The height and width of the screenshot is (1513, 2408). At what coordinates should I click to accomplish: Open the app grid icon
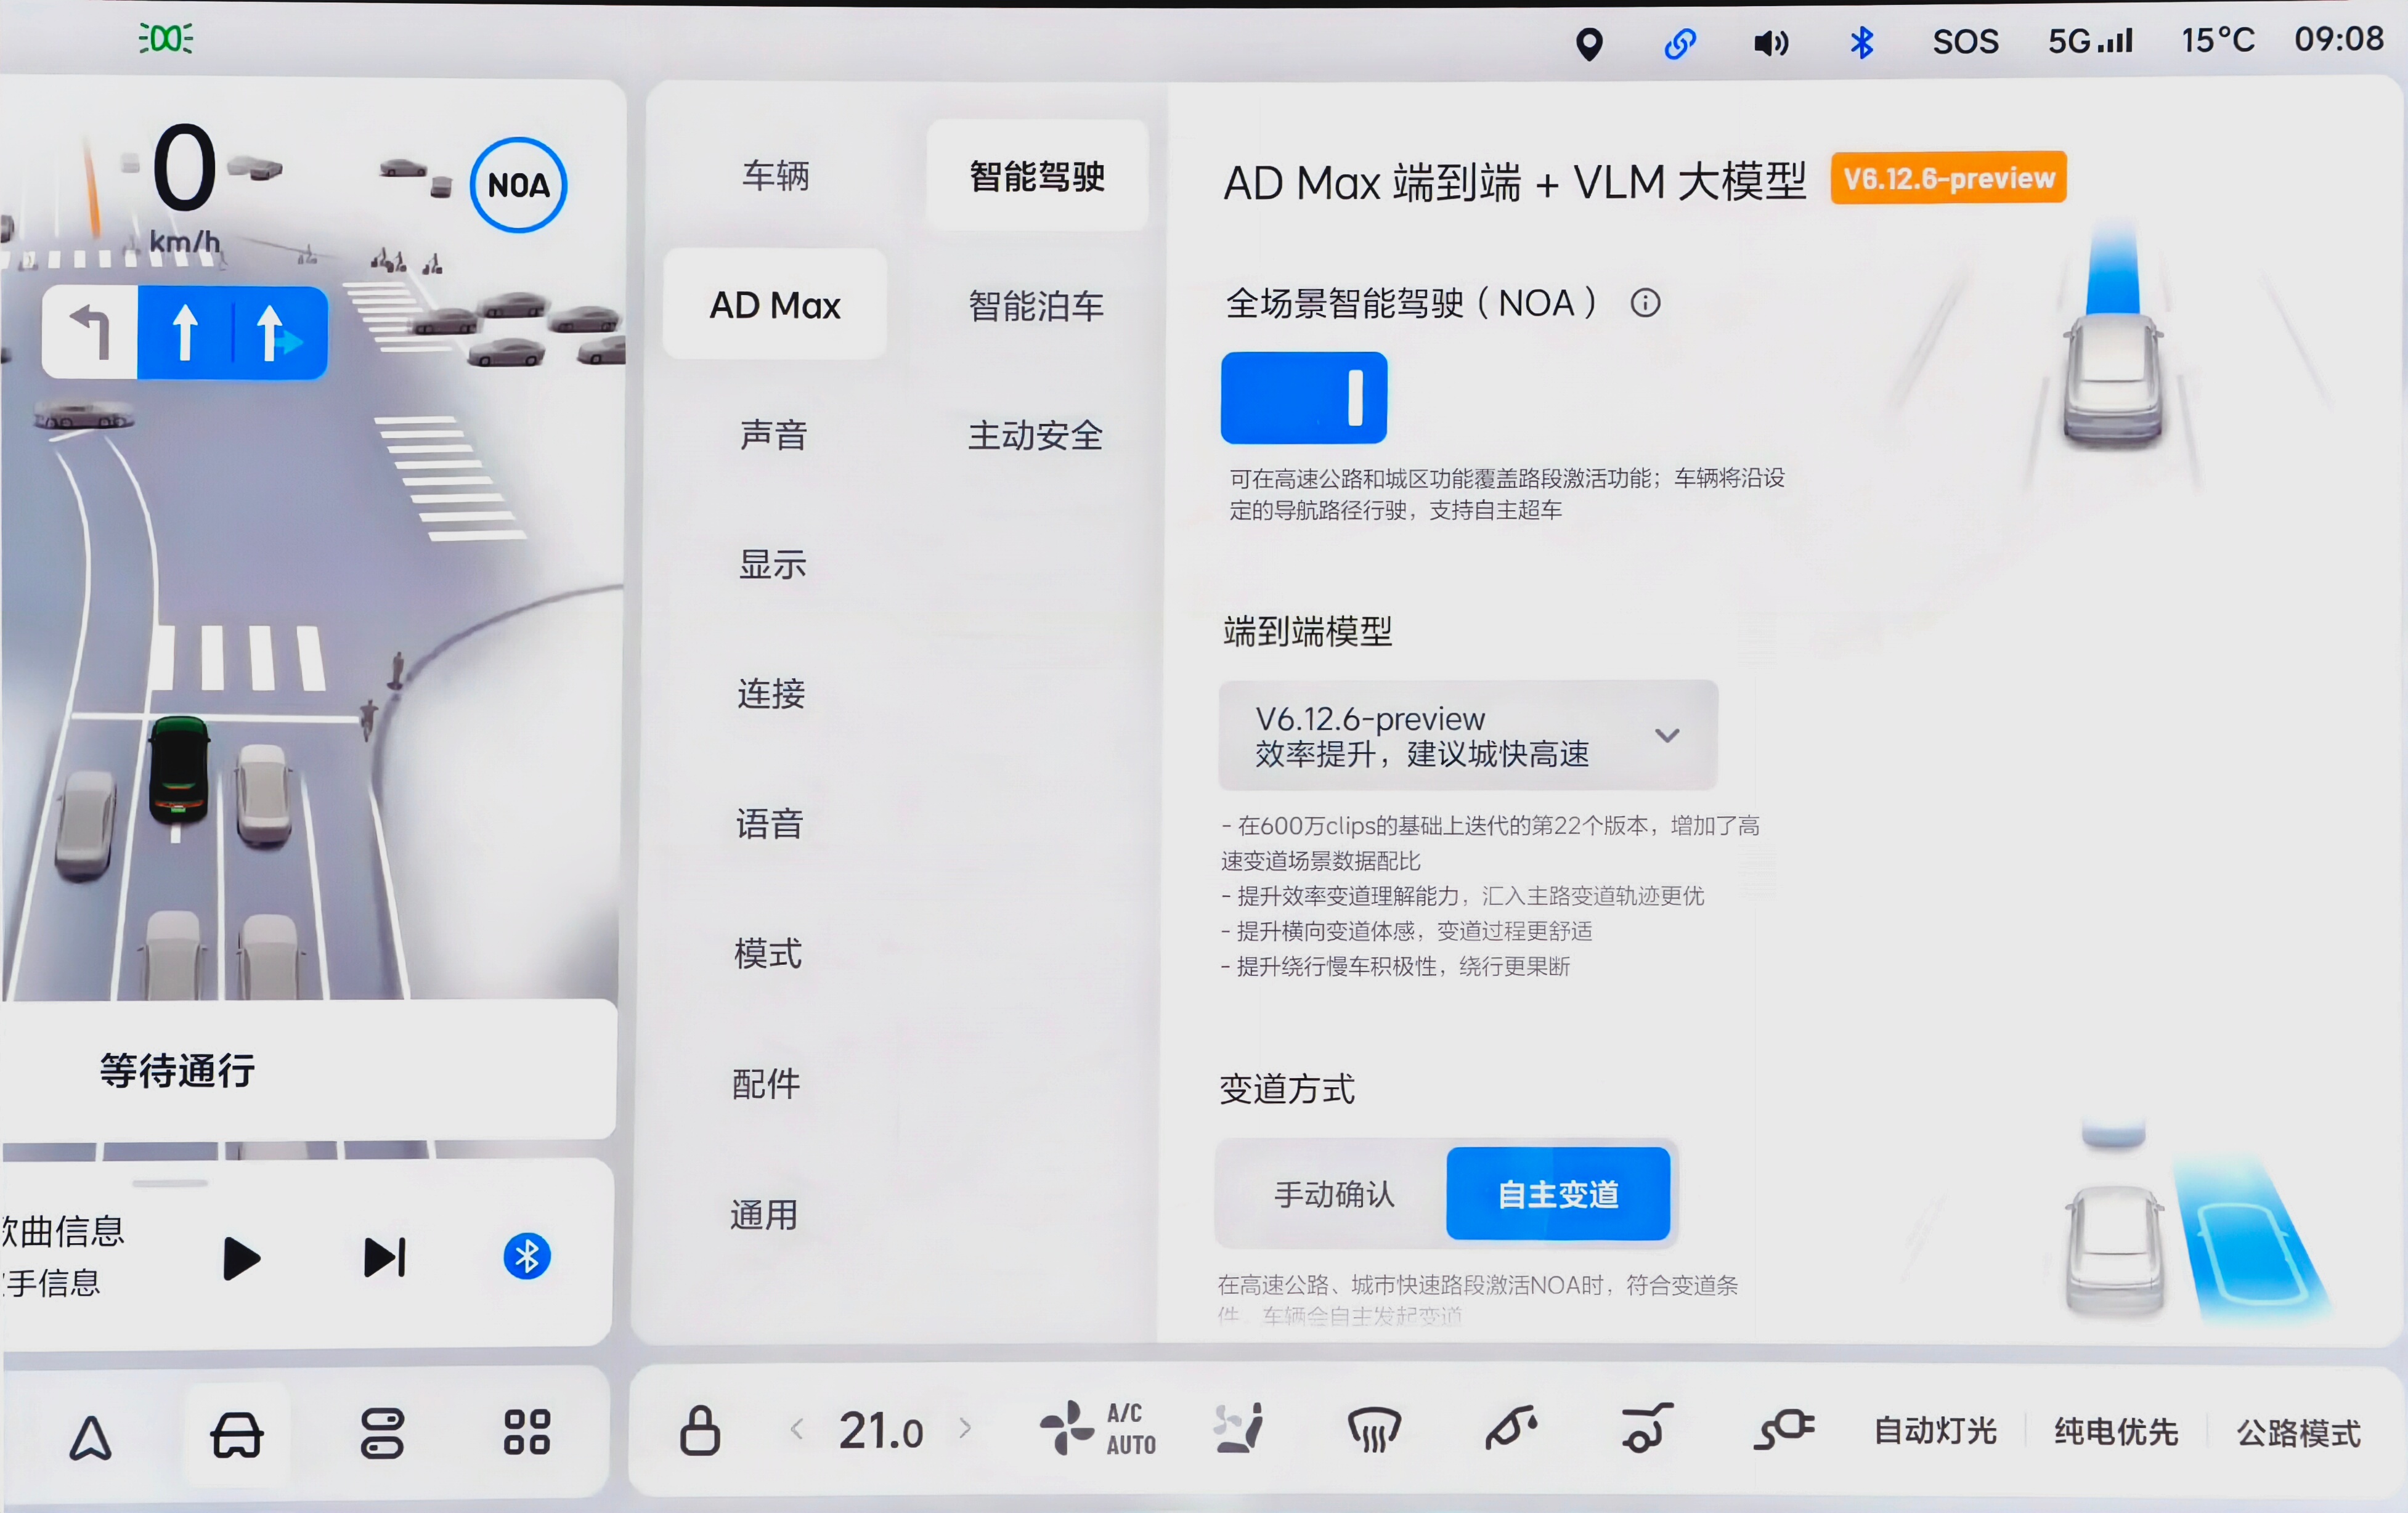click(527, 1432)
